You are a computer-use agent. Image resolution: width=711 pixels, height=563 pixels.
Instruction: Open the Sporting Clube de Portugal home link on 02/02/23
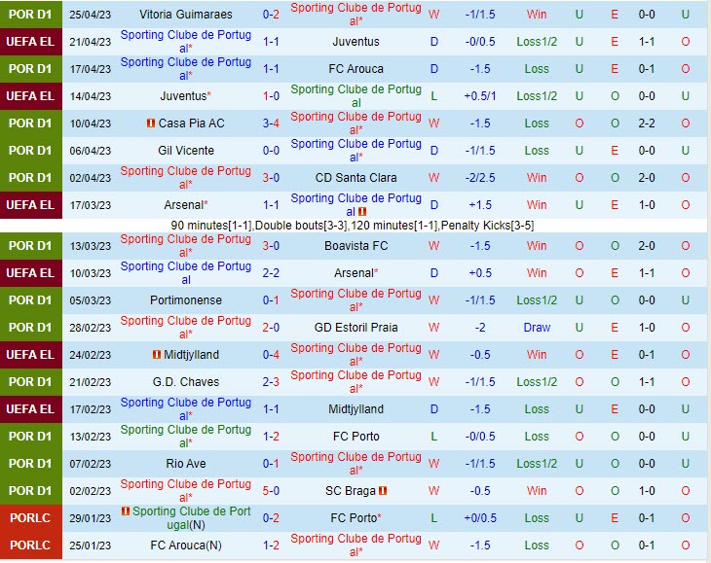coord(185,491)
